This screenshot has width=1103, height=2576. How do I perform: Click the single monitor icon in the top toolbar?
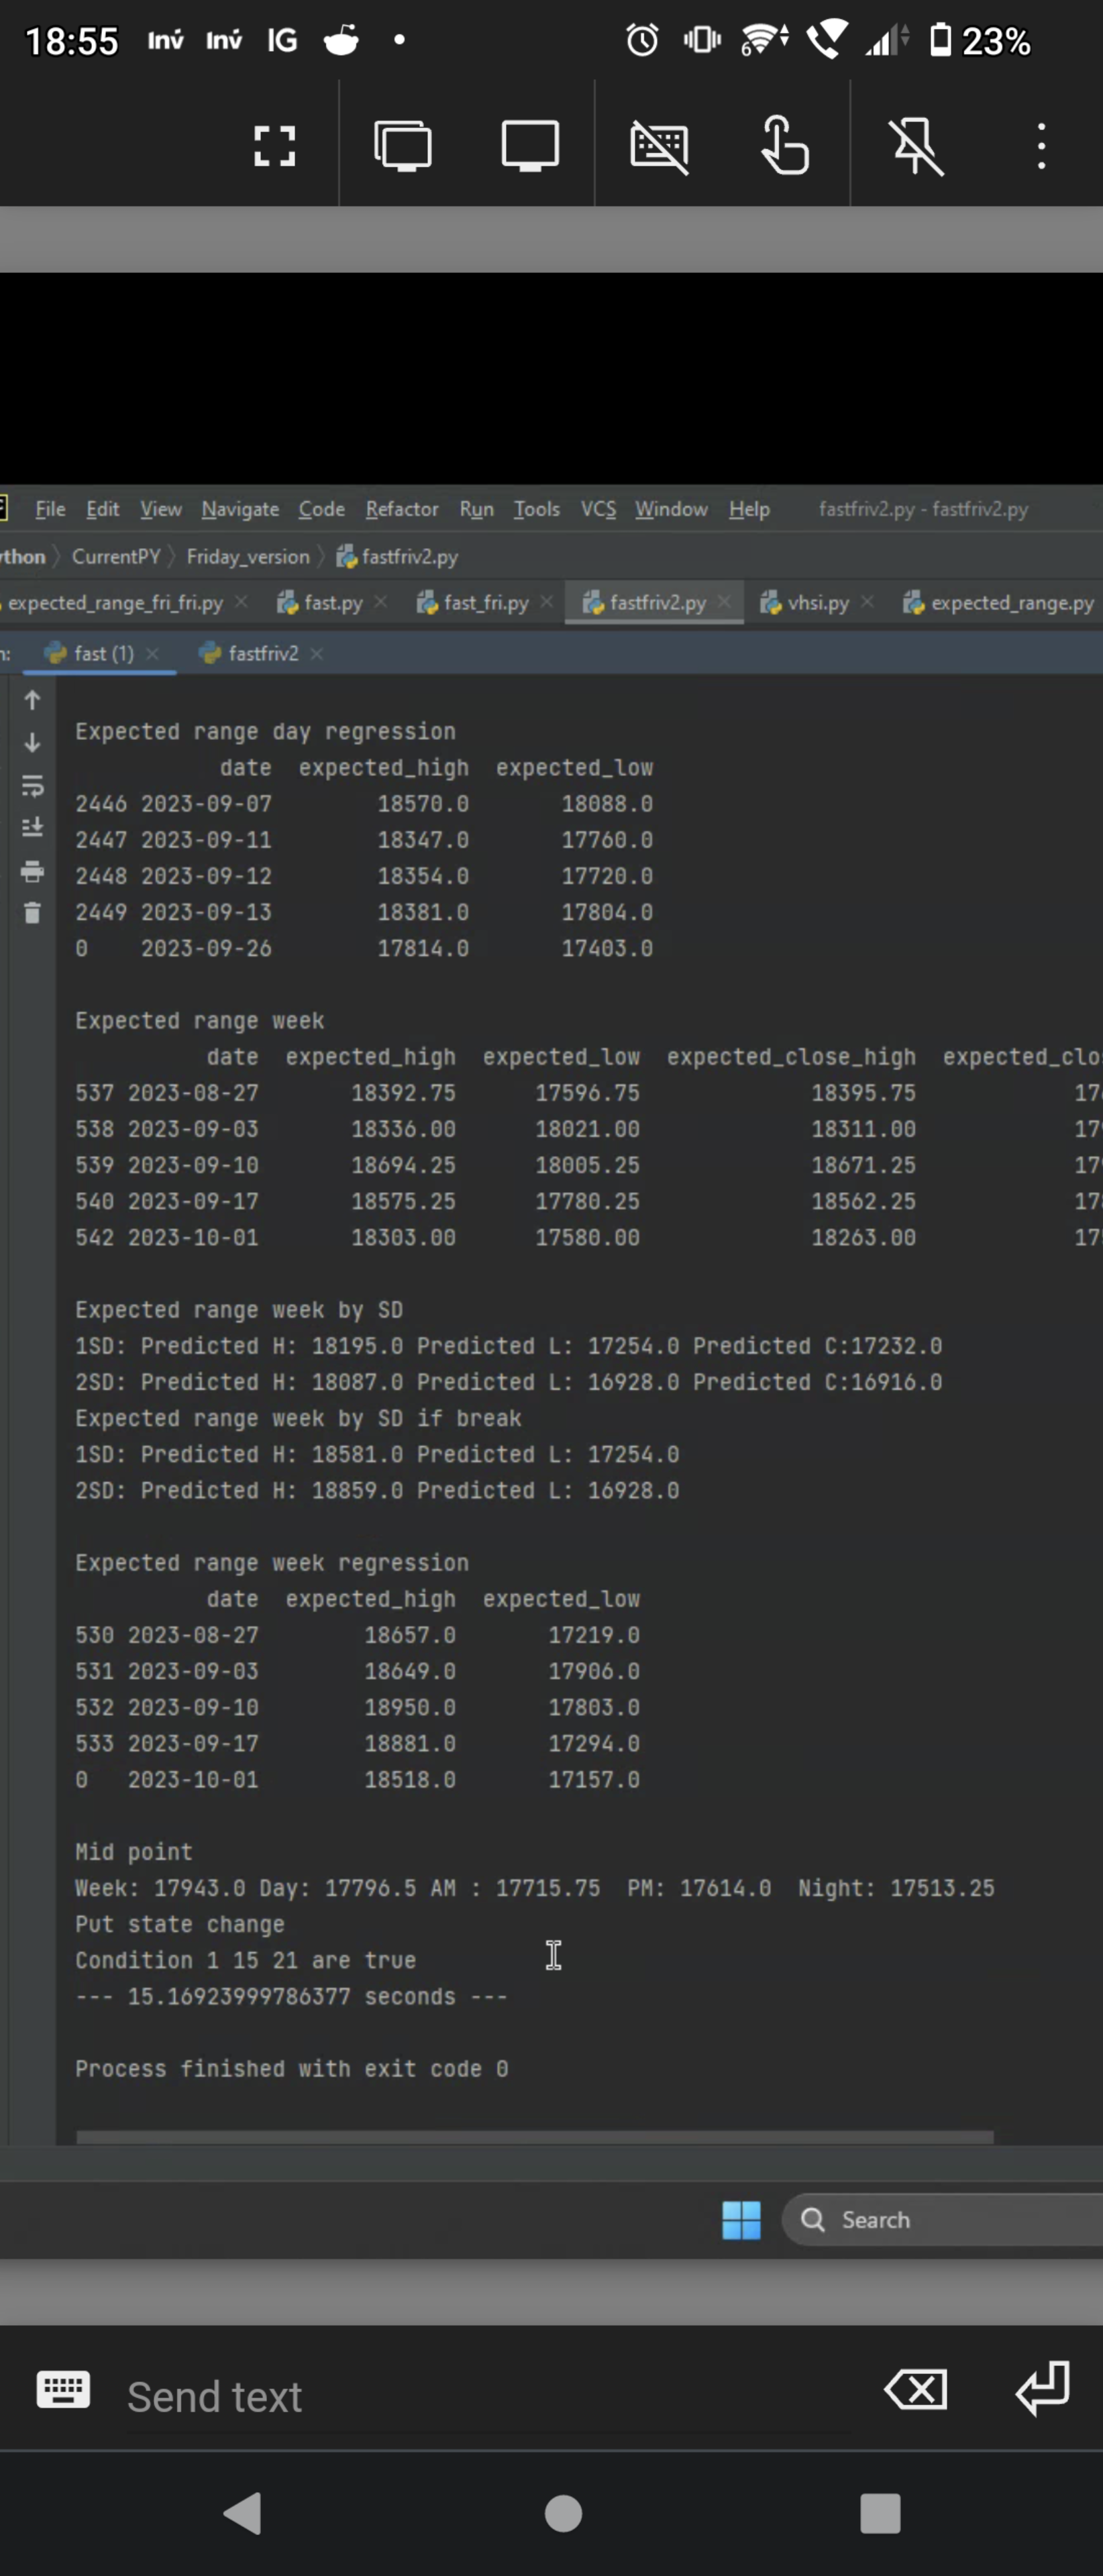click(529, 146)
